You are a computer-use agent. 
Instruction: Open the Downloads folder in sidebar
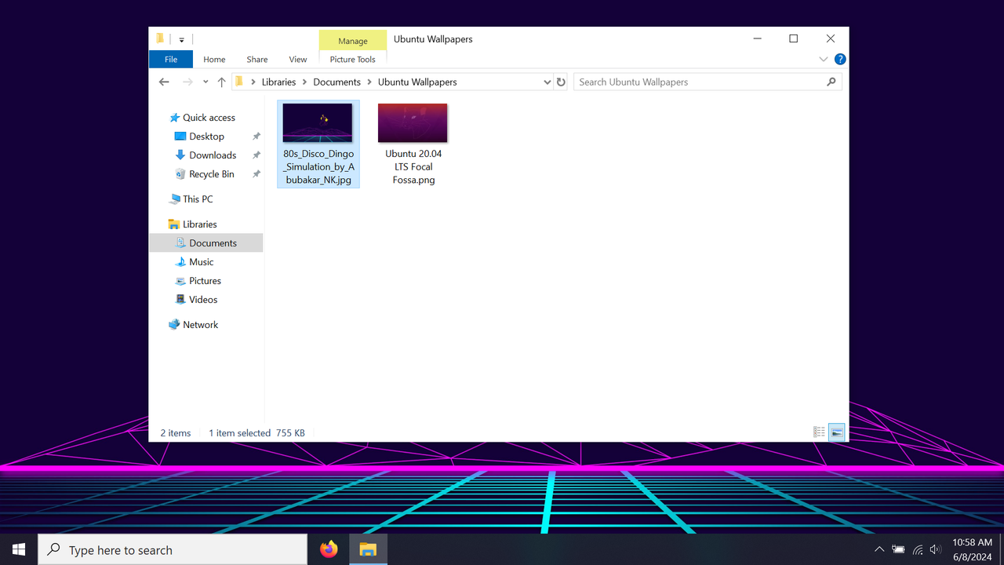click(x=212, y=155)
